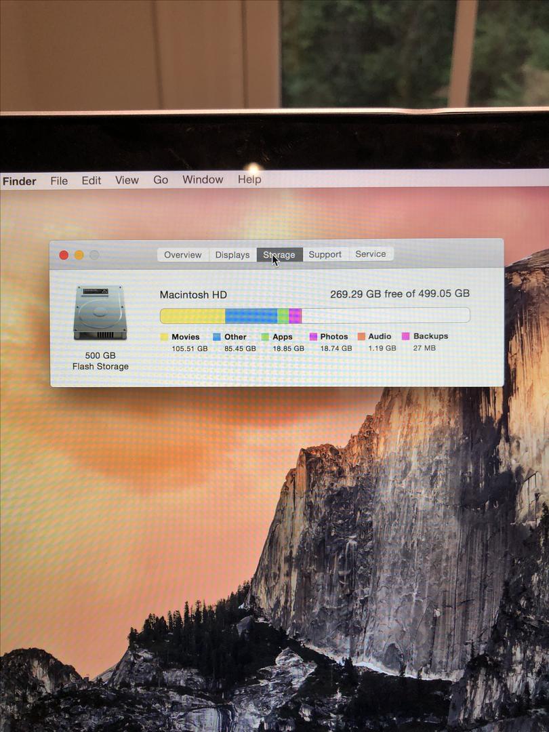Screen dimensions: 549x732
Task: Click the 'Macintosh HD' volume name
Action: 193,295
